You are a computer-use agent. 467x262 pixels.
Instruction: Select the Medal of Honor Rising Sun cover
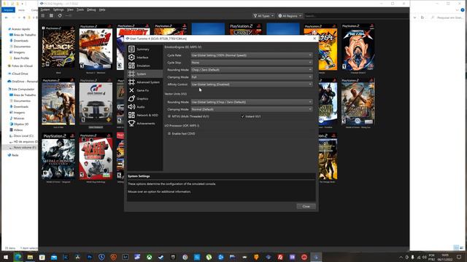pyautogui.click(x=358, y=102)
